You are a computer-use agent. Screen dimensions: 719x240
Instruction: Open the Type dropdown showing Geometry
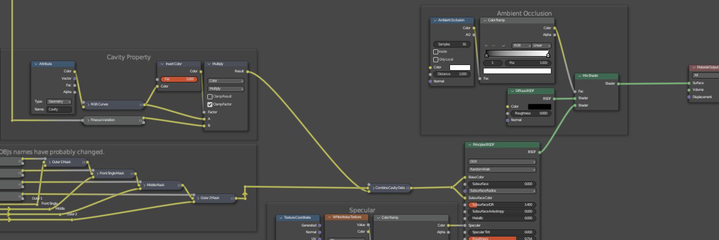[59, 101]
